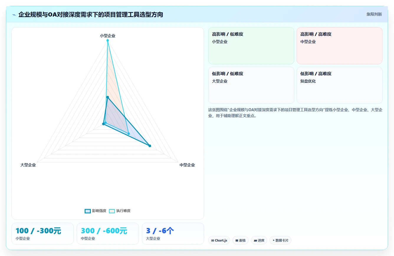Click 执行难度 data point at 小型企业 apex

click(108, 40)
